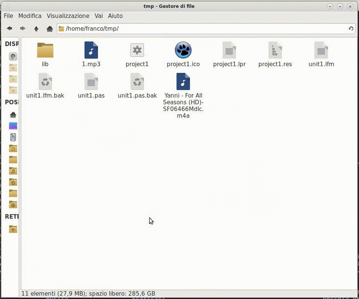Go to parent folder with up arrow
The height and width of the screenshot is (299, 359).
point(36,29)
